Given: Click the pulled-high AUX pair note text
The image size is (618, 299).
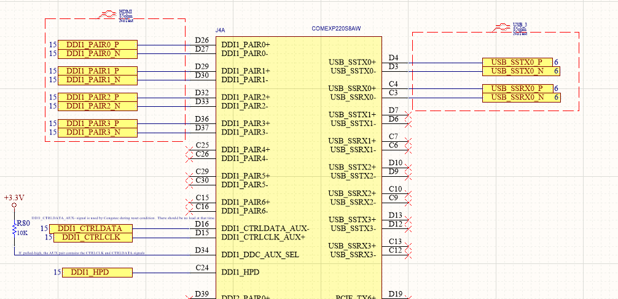Looking at the screenshot, I should tap(82, 252).
